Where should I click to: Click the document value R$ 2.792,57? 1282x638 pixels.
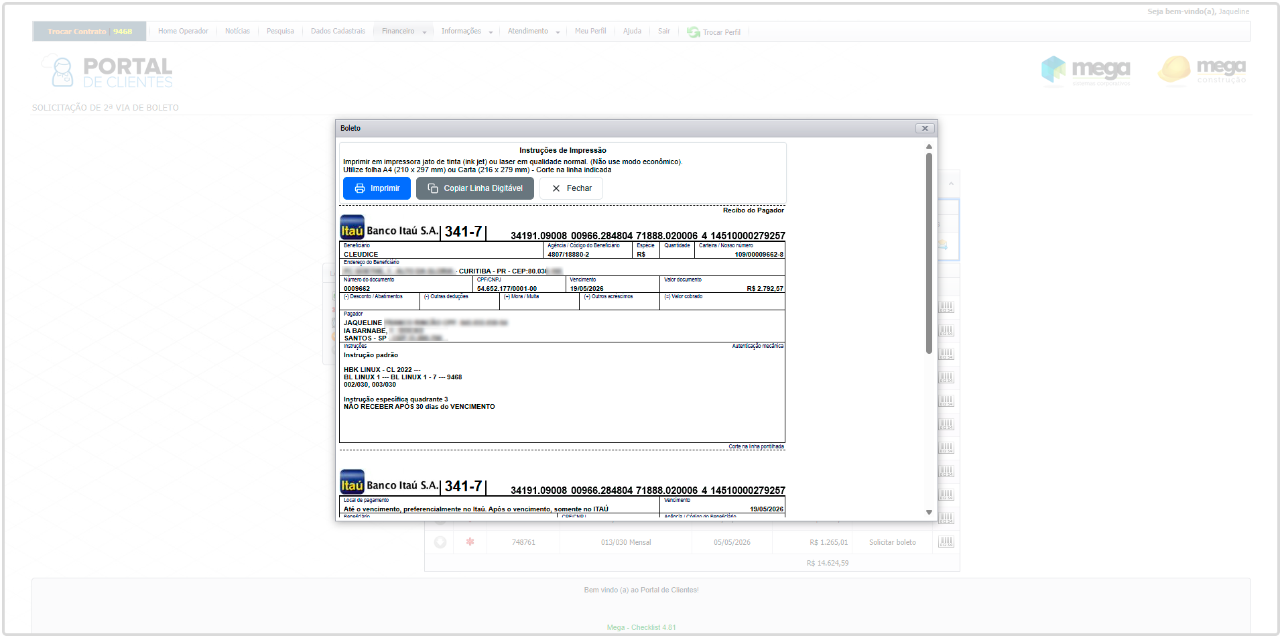point(765,289)
